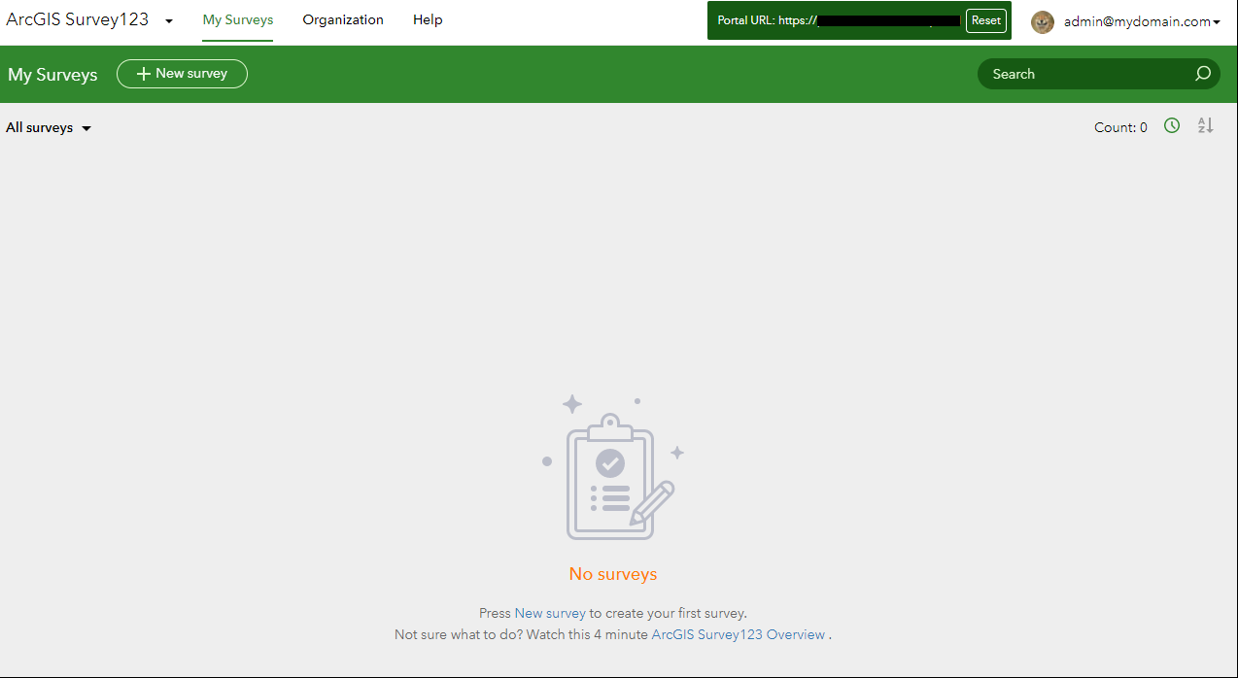The image size is (1238, 678).
Task: Follow the New survey link in the body text
Action: pyautogui.click(x=550, y=613)
